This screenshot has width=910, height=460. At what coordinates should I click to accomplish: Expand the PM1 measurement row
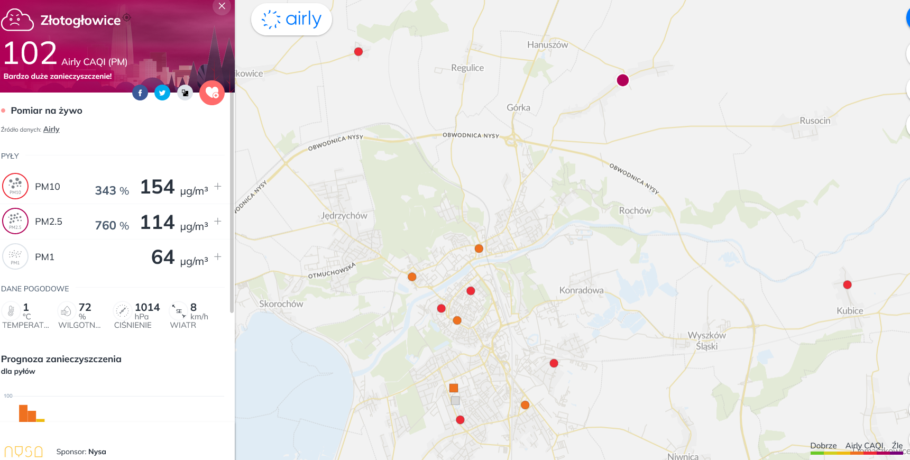point(218,256)
